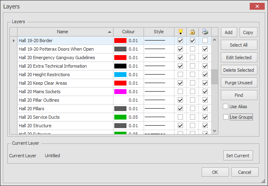This screenshot has height=186, width=268.
Task: Click Select All button
Action: 239,45
